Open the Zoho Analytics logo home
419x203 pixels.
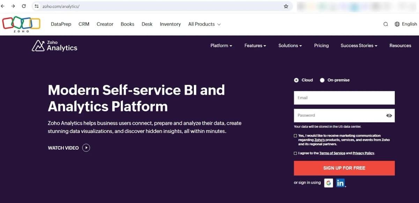coord(54,46)
